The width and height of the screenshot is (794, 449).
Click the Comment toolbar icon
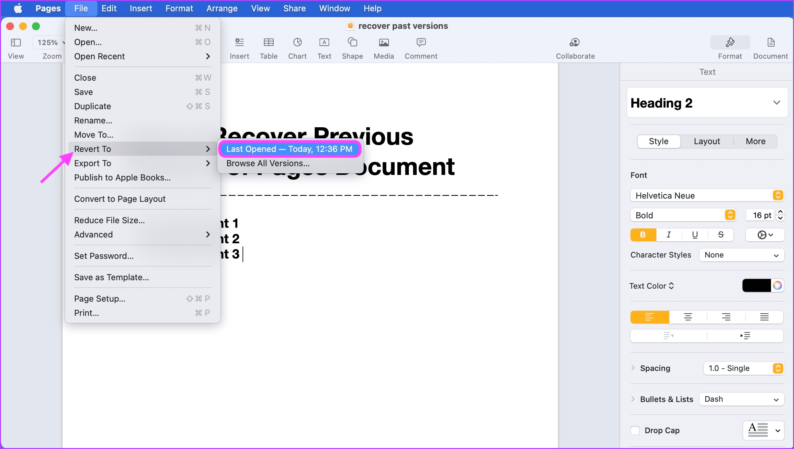point(421,42)
